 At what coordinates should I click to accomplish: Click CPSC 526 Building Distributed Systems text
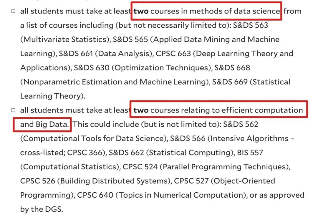point(95,181)
